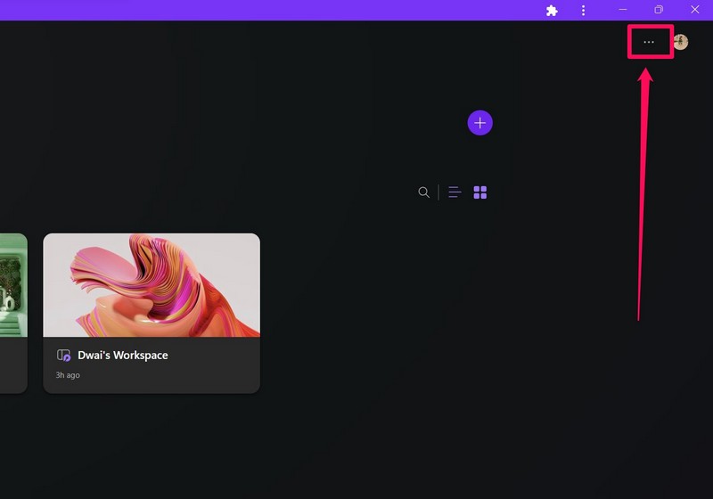Open the Dwai's Workspace title link

coord(122,355)
